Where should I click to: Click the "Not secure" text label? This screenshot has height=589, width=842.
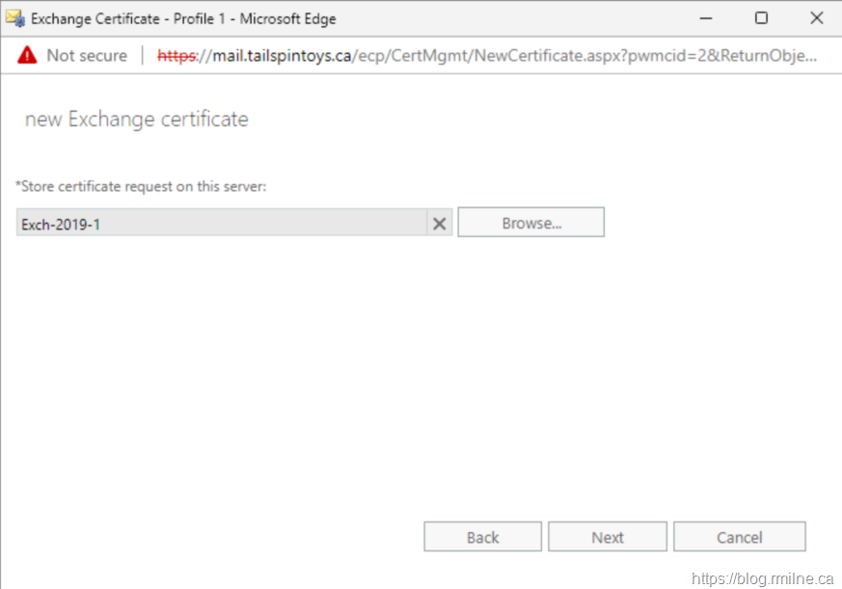pos(87,56)
